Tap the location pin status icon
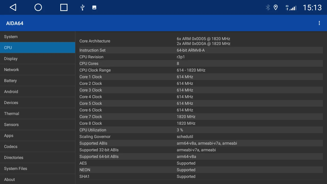Image resolution: width=327 pixels, height=184 pixels. [276, 7]
